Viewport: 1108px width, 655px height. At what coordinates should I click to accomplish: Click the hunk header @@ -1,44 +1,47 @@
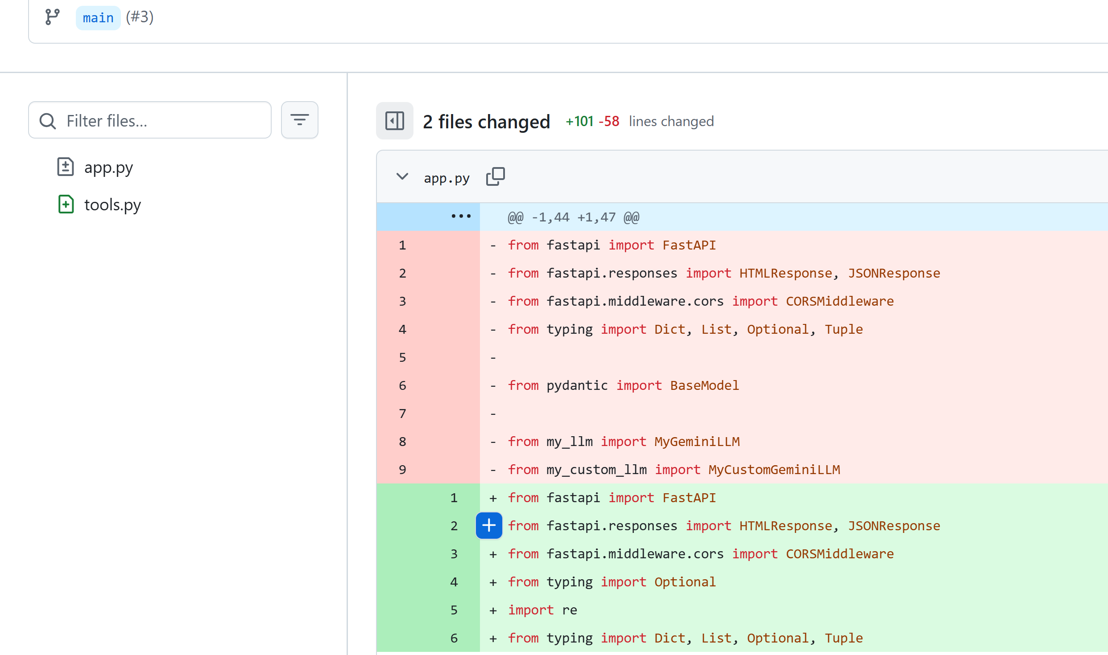pyautogui.click(x=573, y=217)
